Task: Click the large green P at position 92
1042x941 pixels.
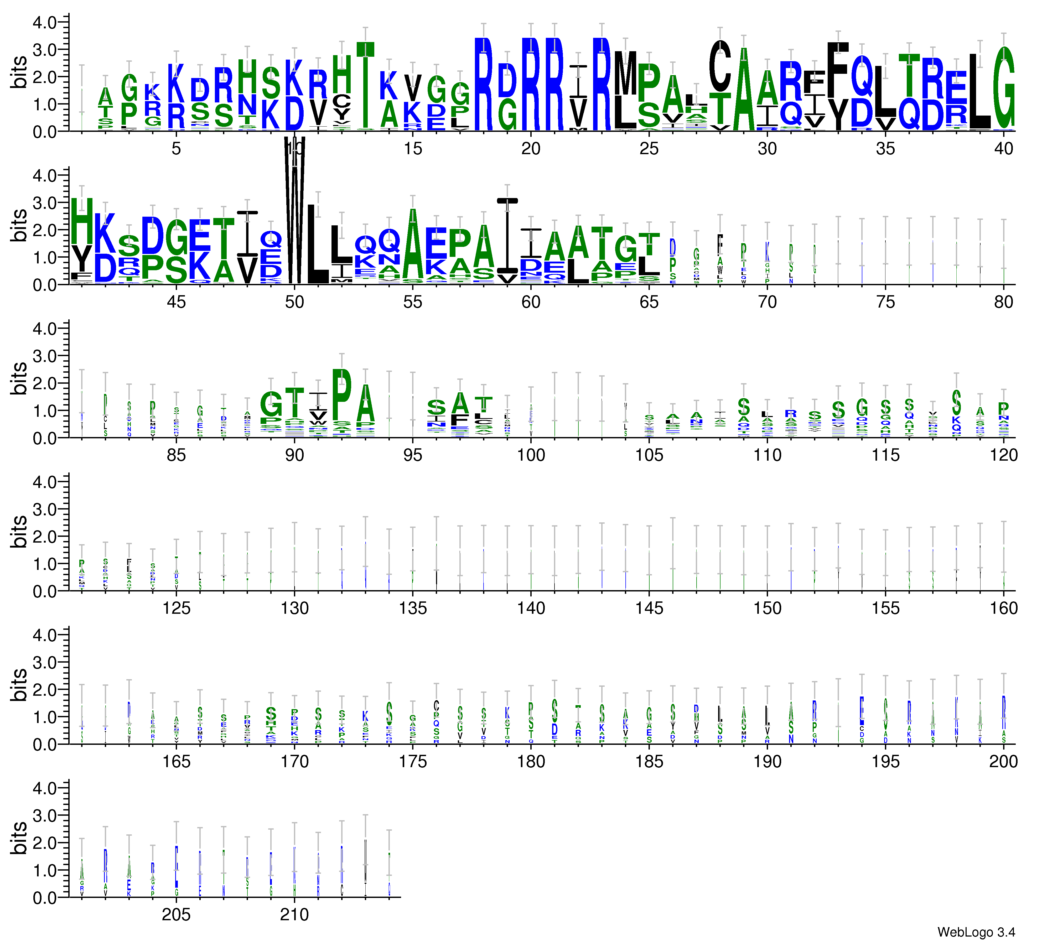Action: (342, 395)
